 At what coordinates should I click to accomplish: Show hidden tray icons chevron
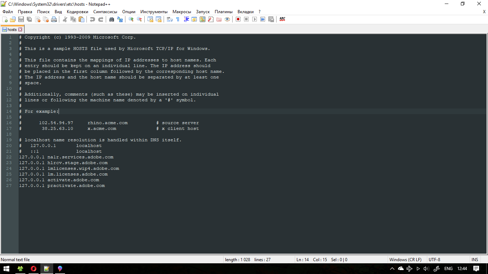[392, 269]
